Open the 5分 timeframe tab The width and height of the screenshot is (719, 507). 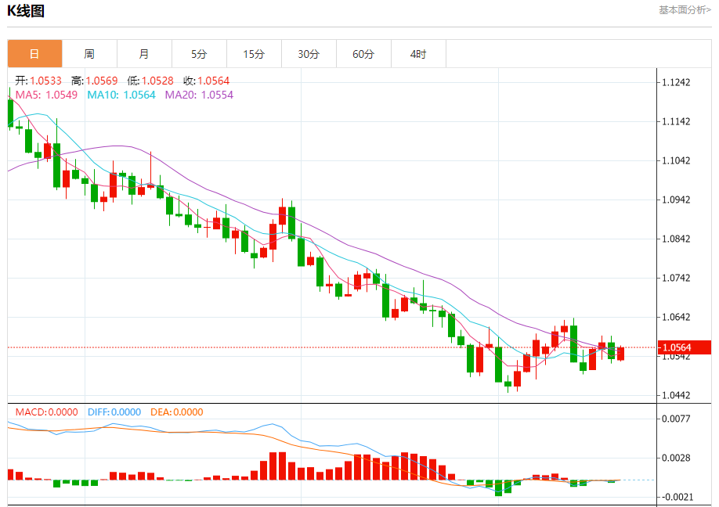coord(199,53)
